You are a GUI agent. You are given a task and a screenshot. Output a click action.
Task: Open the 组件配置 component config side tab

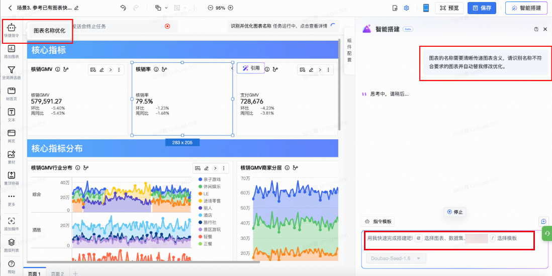tap(349, 50)
